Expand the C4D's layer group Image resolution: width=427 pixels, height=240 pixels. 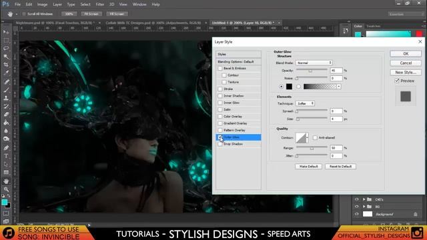coord(364,199)
